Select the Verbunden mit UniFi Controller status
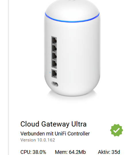 pos(55,134)
